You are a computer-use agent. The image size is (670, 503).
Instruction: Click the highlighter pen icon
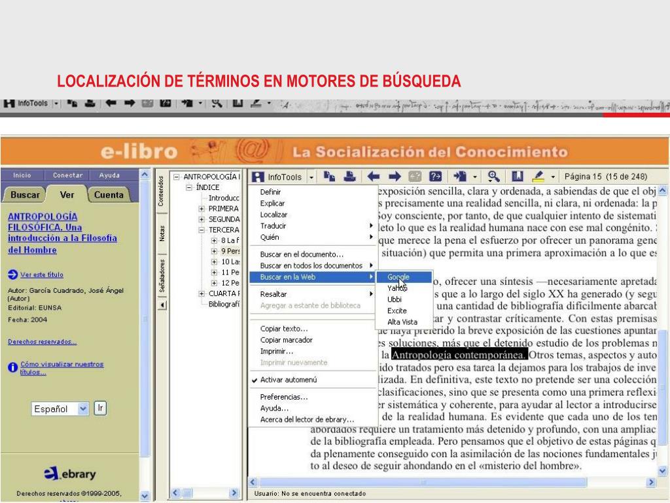point(538,176)
